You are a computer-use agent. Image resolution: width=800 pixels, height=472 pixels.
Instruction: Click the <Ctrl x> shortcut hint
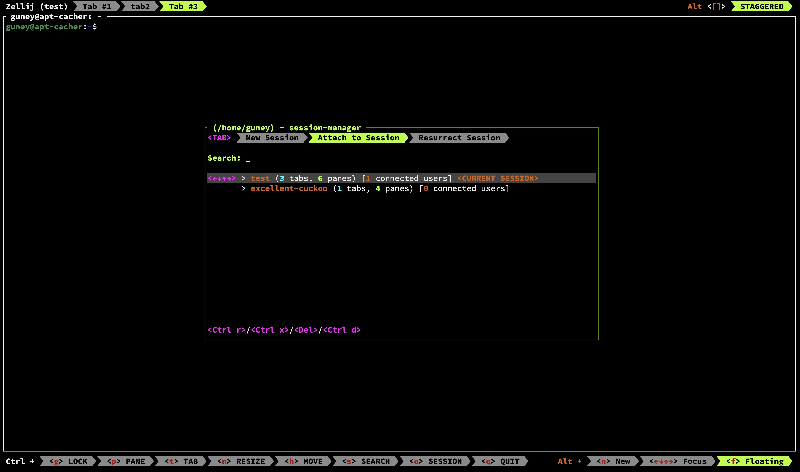coord(270,330)
